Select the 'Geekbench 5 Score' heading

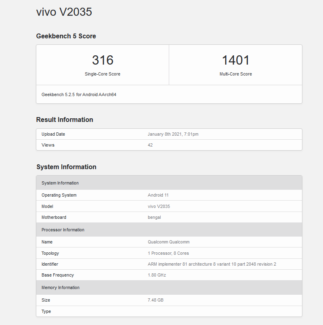[66, 36]
